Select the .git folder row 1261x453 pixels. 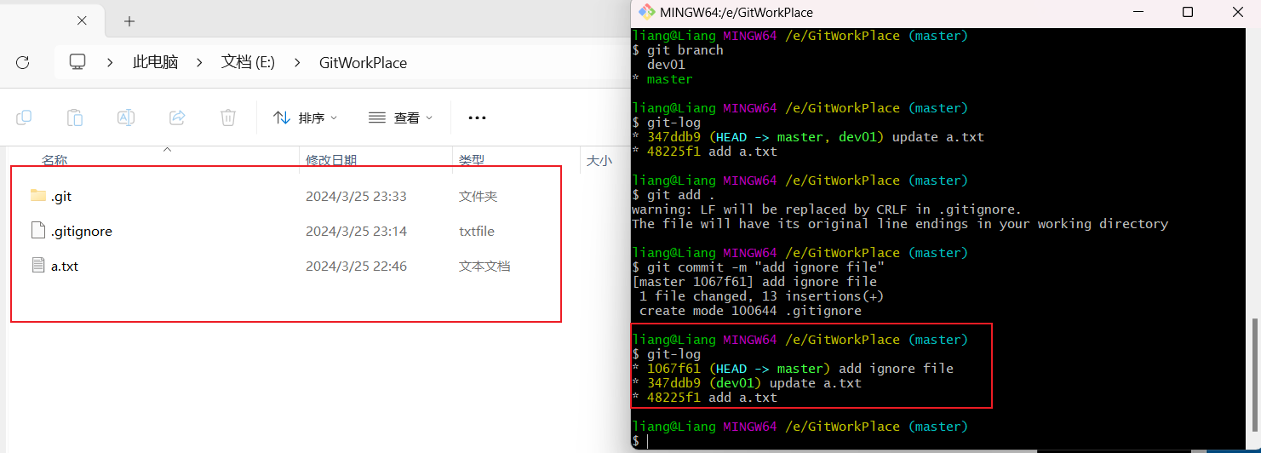[x=285, y=196]
